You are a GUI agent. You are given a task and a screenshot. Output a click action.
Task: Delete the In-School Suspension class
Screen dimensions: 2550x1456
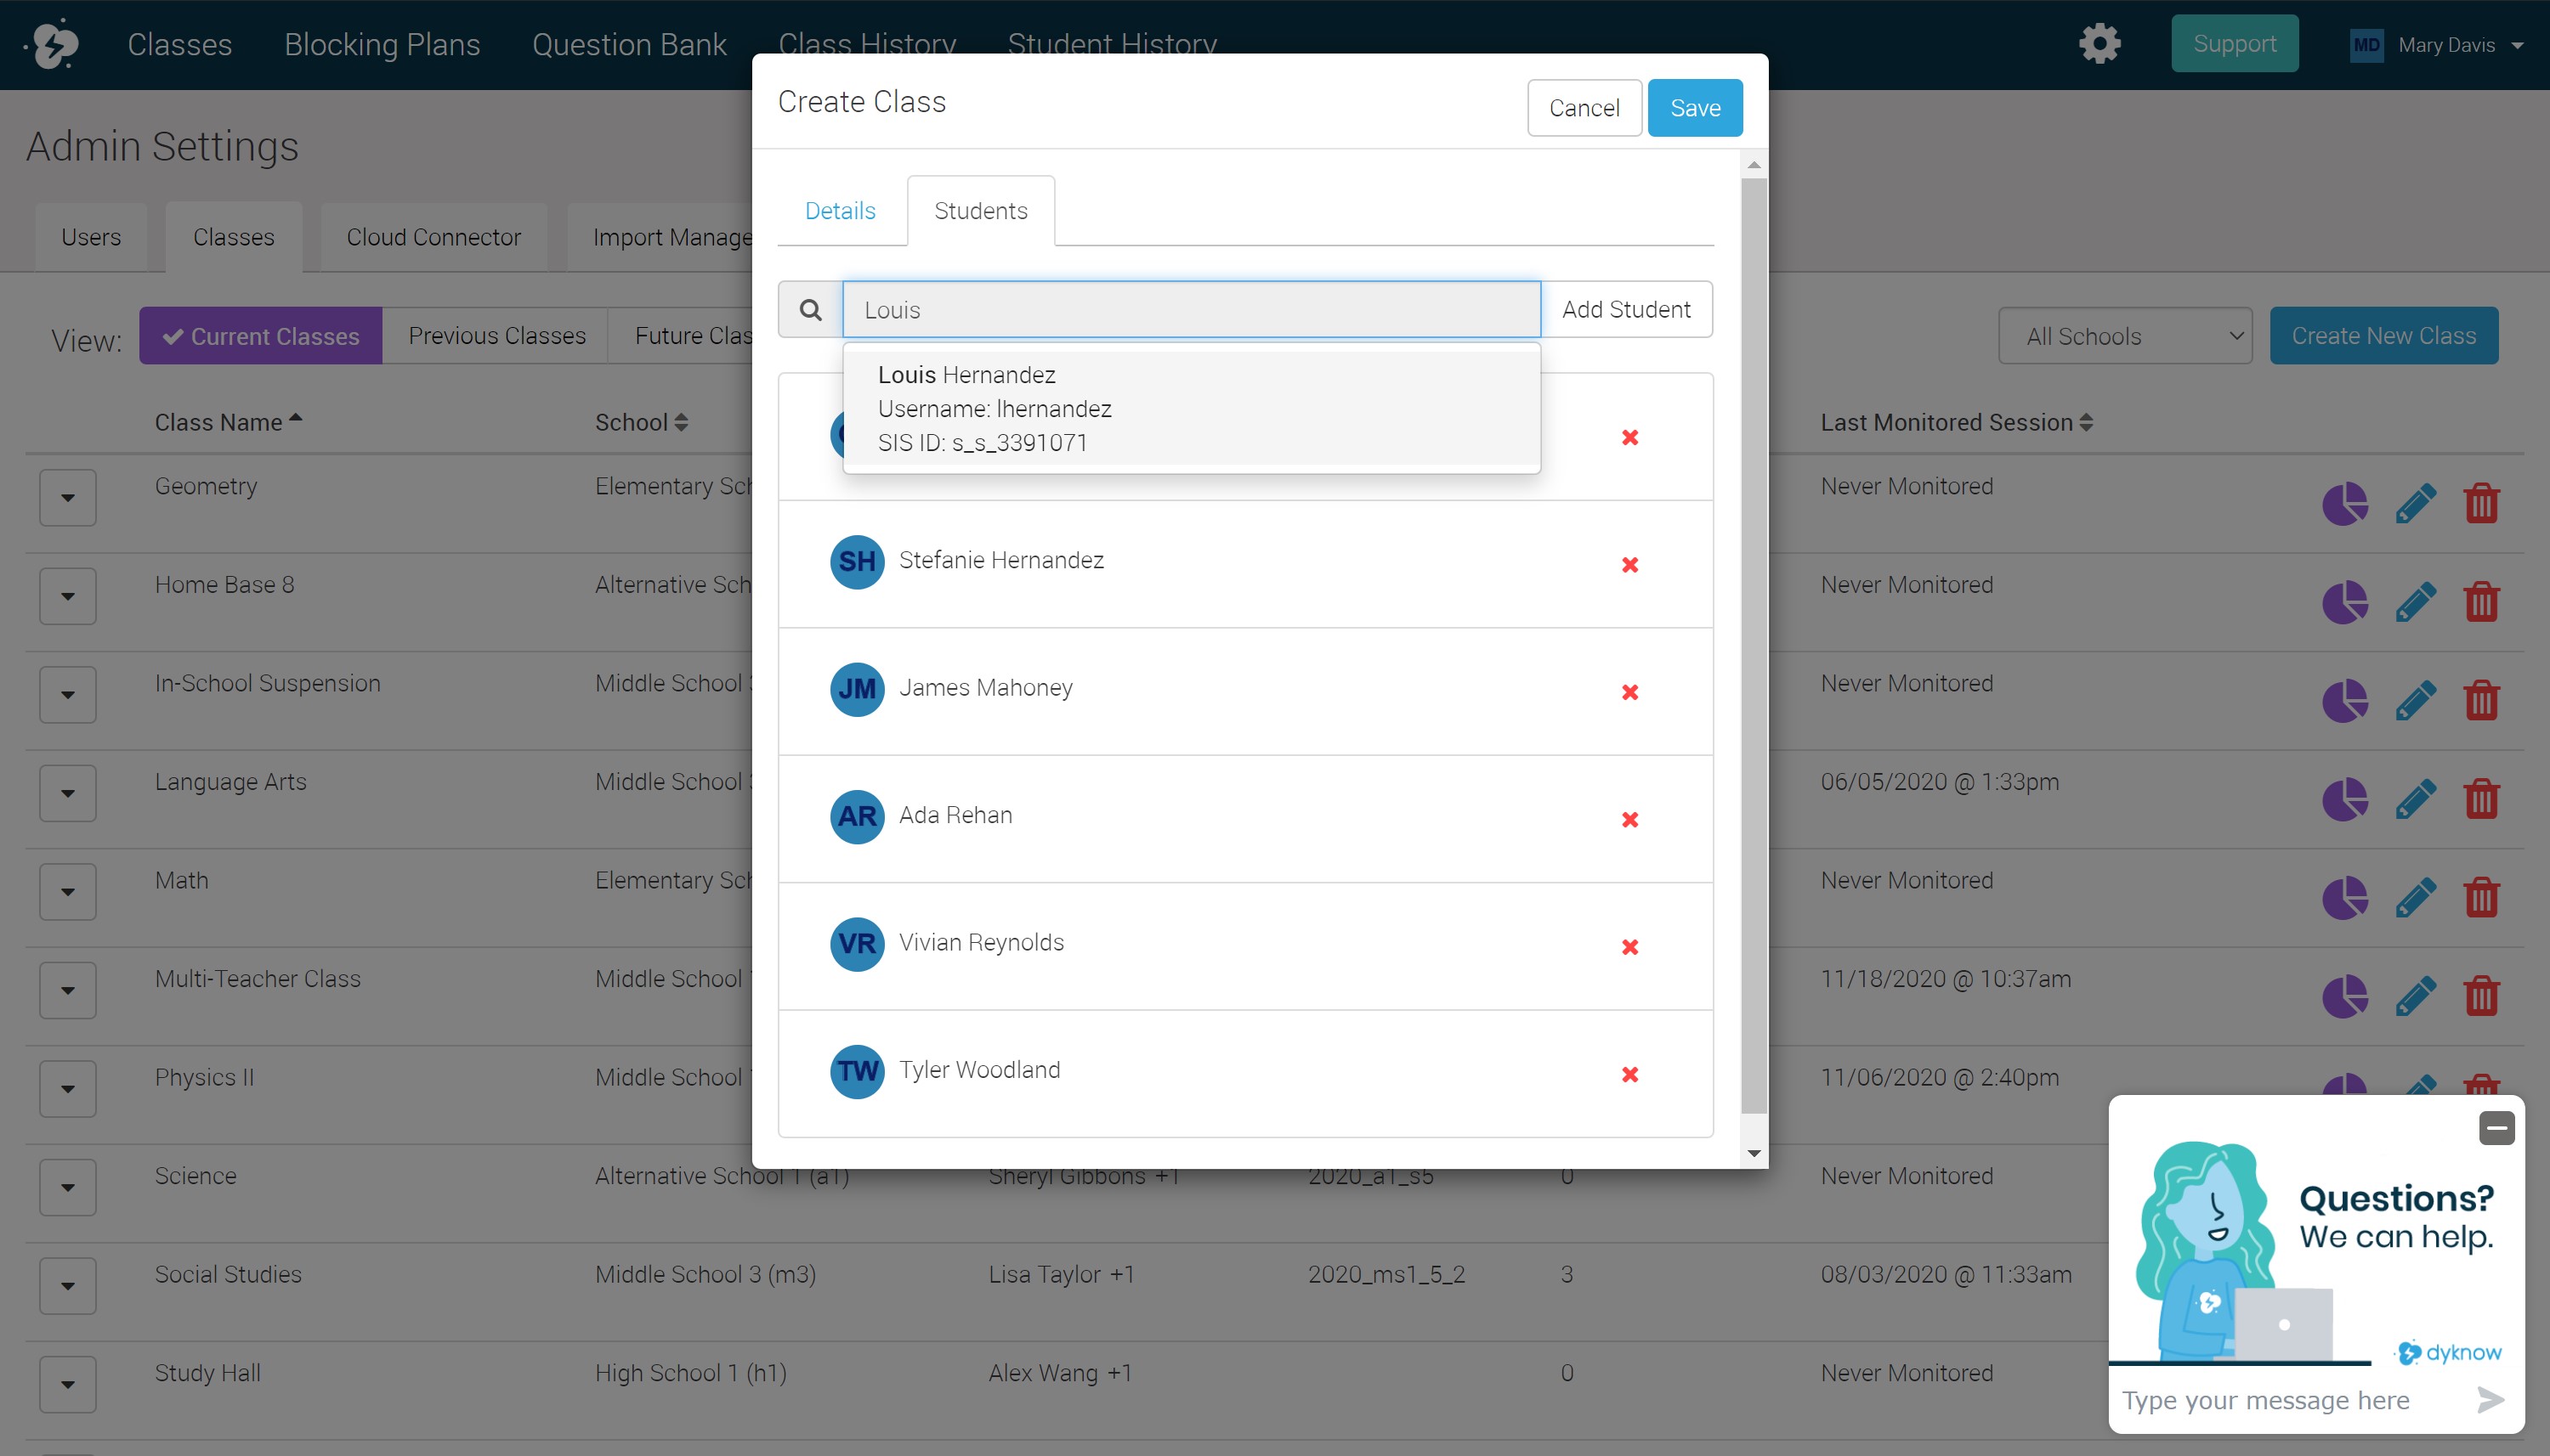tap(2481, 700)
